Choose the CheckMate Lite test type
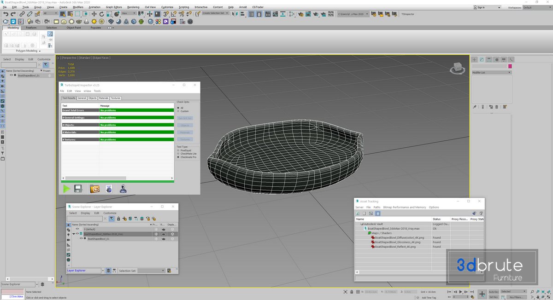 pos(178,154)
